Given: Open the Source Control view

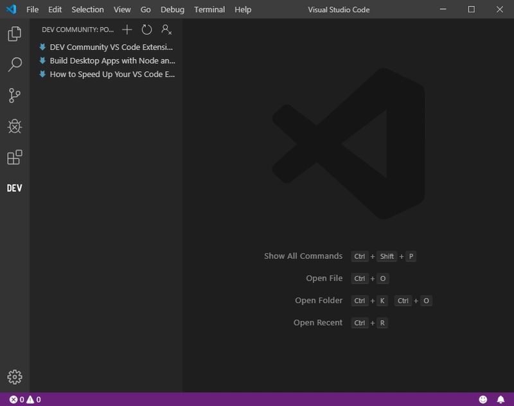Looking at the screenshot, I should (14, 95).
